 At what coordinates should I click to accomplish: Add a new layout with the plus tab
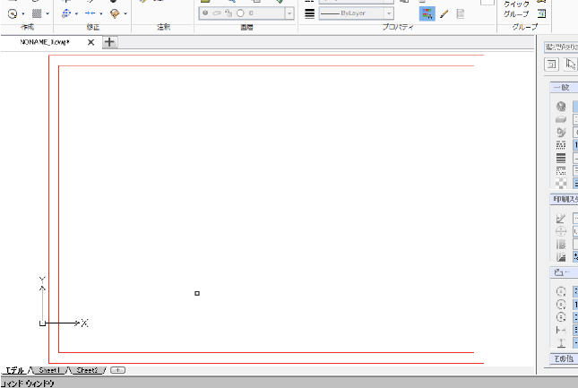[x=117, y=370]
